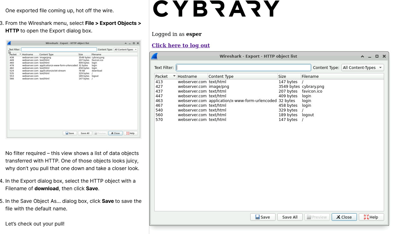Click the Wireshark shark fin title icon

[x=154, y=56]
